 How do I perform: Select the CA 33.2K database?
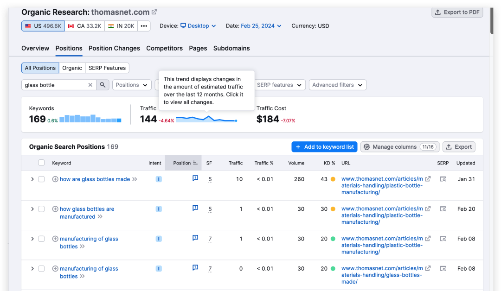pyautogui.click(x=85, y=26)
